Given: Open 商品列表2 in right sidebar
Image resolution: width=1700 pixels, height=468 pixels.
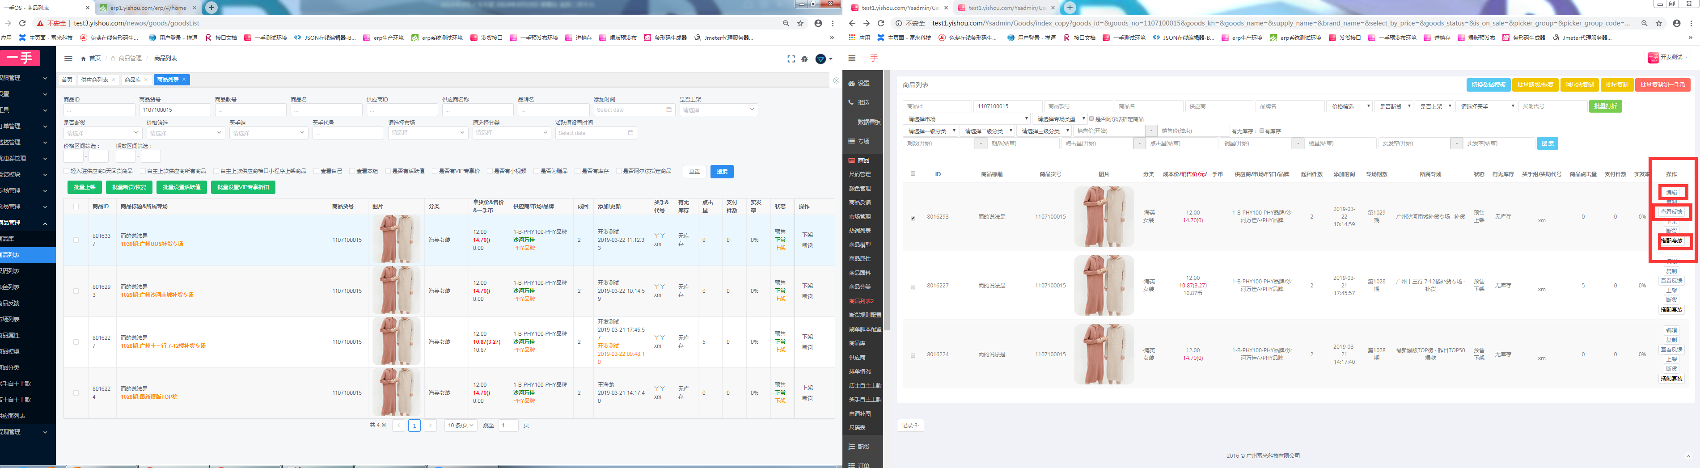Looking at the screenshot, I should coord(861,301).
